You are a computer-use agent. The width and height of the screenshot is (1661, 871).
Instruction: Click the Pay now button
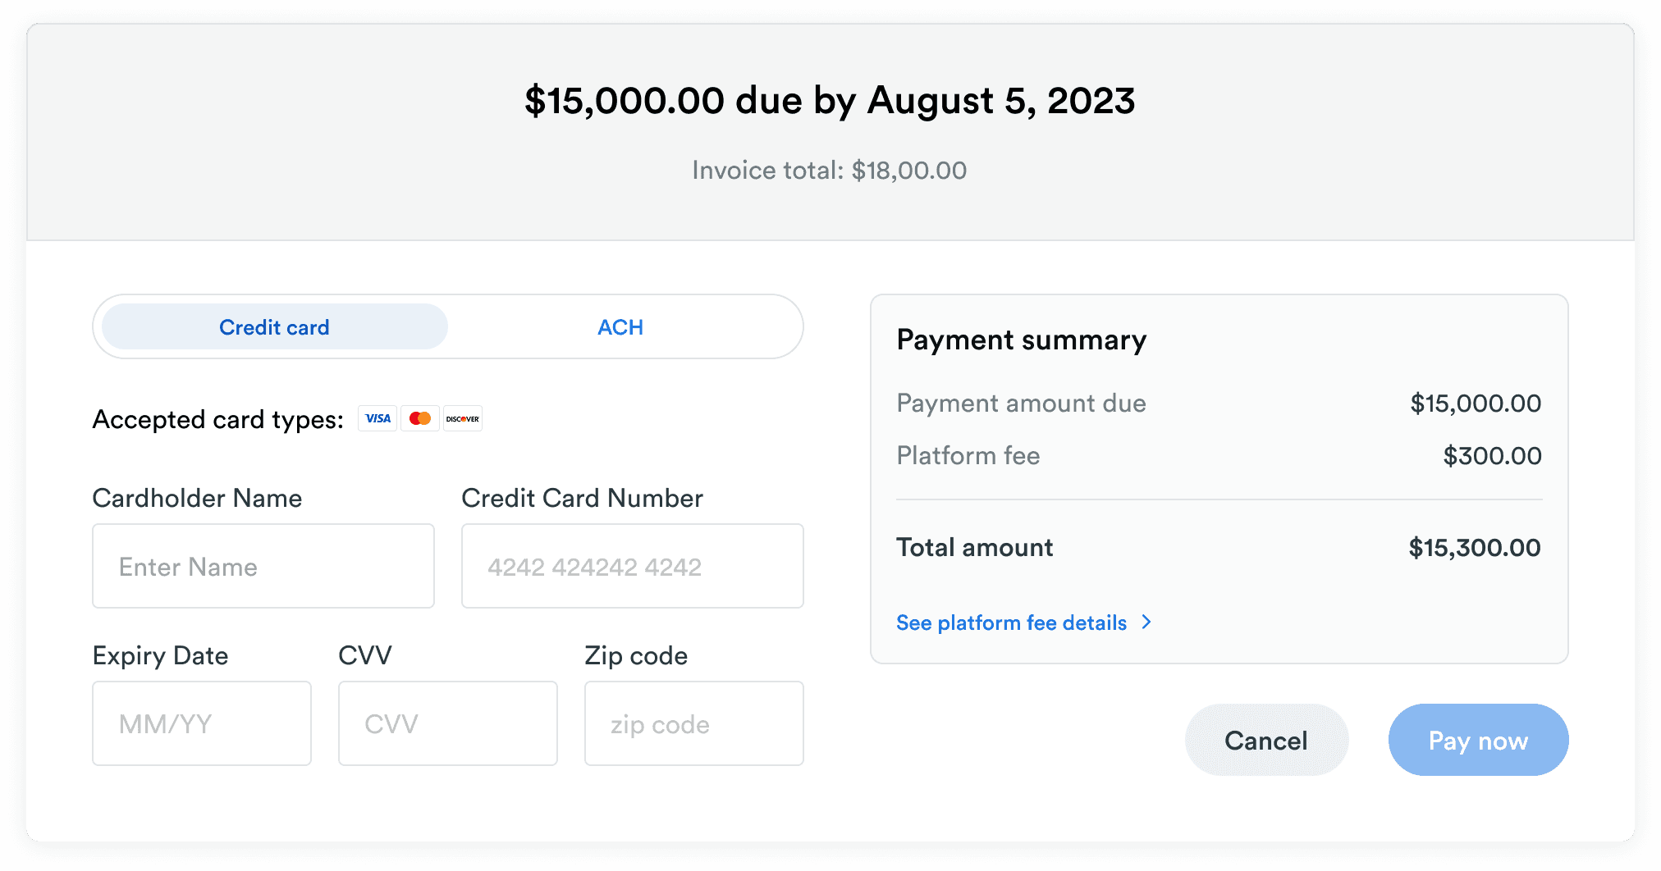pos(1477,740)
